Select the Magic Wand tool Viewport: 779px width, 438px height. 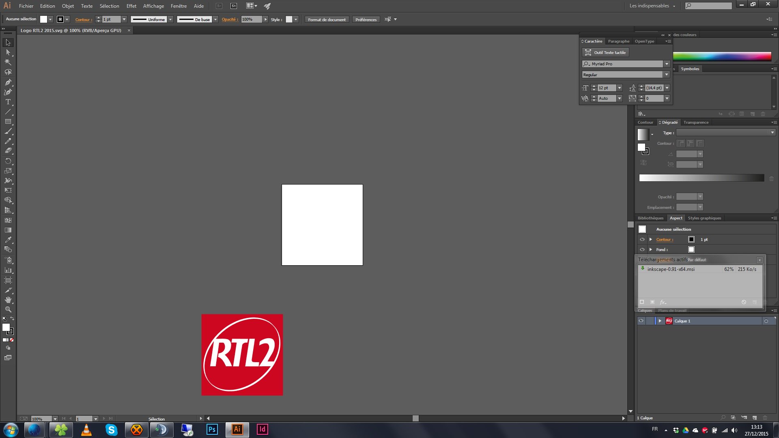pos(8,62)
